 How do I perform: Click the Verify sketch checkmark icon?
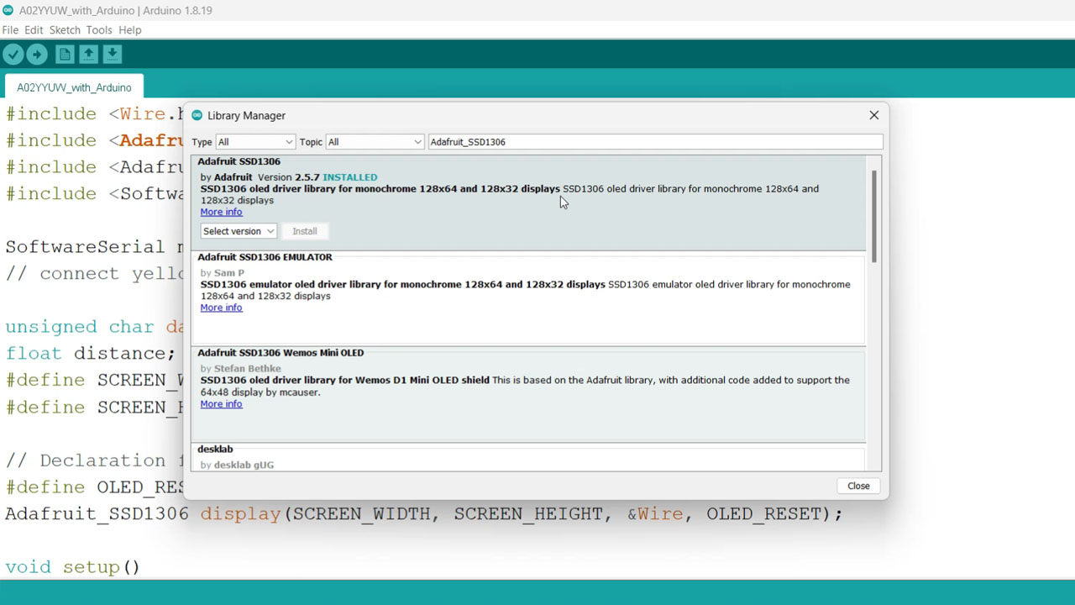(x=13, y=55)
